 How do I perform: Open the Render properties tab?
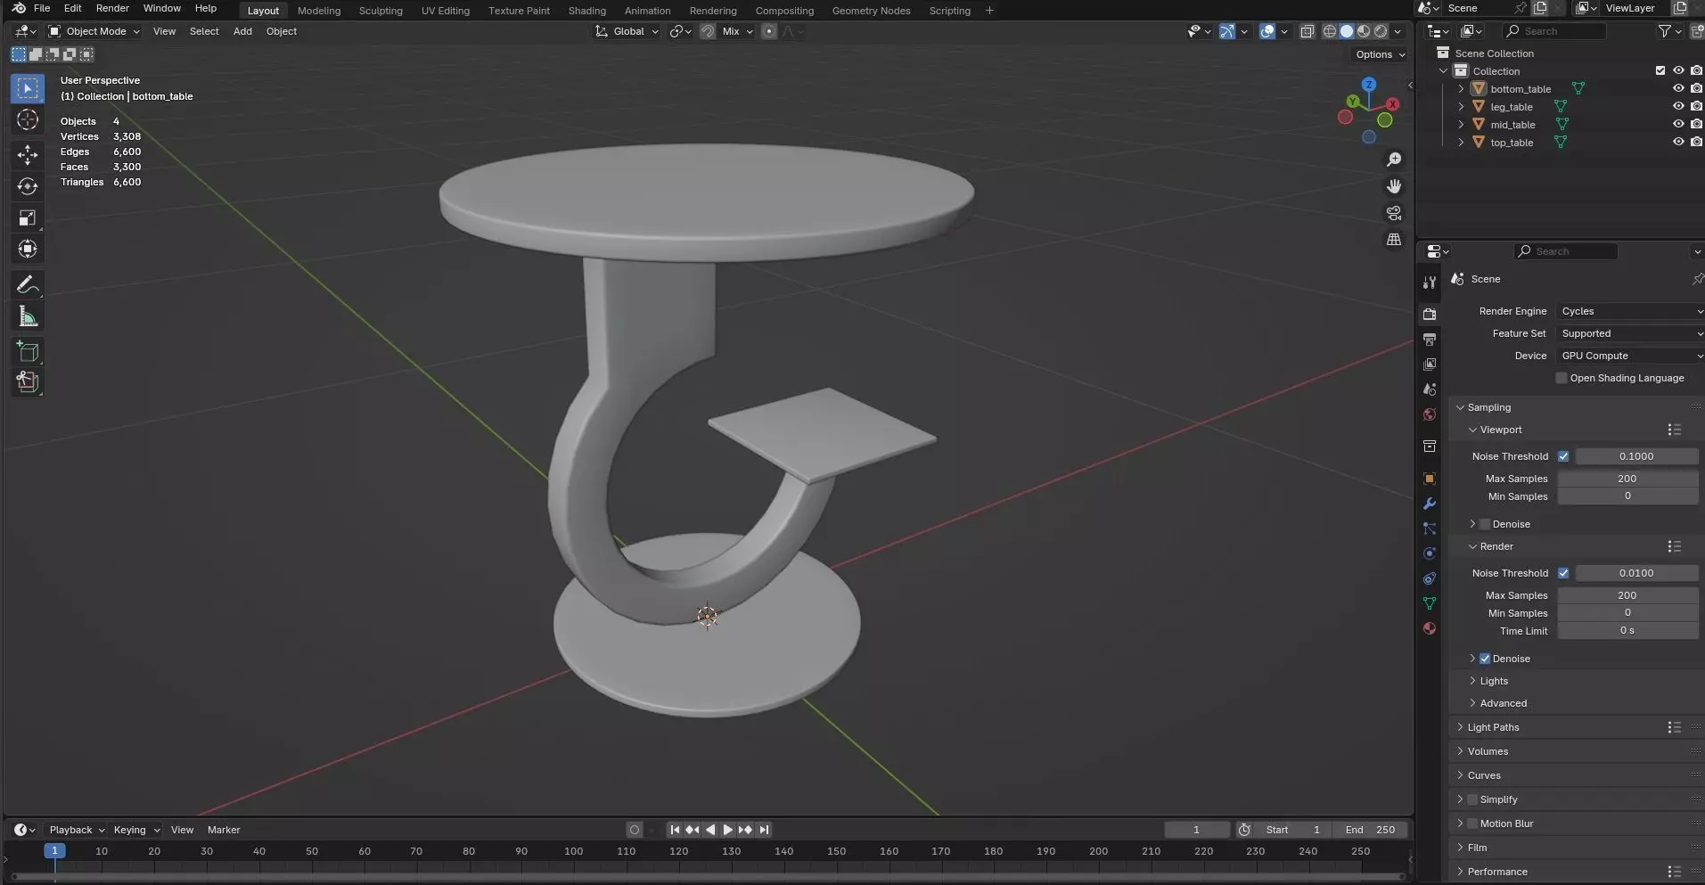(1430, 315)
